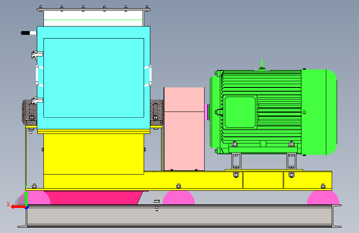Click the yellow discharge hopper under chamber
Viewport: 359px width, 233px height.
tap(94, 154)
